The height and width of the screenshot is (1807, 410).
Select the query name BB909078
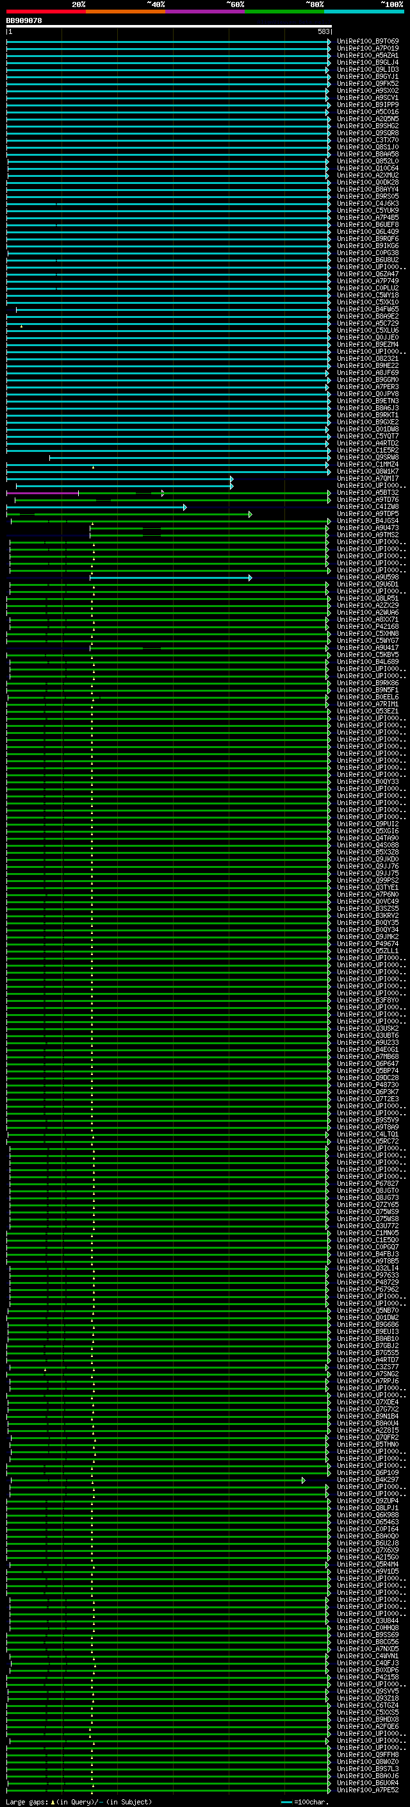[x=24, y=21]
